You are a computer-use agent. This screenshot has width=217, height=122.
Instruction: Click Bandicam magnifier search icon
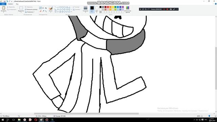pyautogui.click(x=146, y=9)
